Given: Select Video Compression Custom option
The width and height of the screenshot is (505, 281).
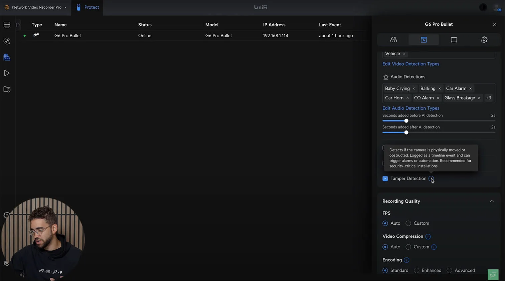Looking at the screenshot, I should click(408, 247).
